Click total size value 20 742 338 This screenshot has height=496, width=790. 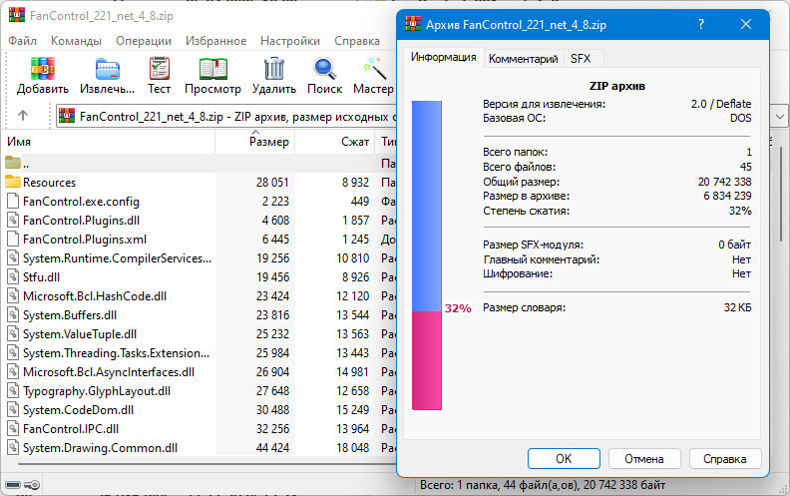[x=724, y=182]
